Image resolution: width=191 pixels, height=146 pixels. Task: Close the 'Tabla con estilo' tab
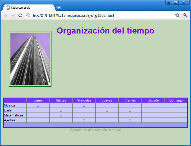(51, 8)
